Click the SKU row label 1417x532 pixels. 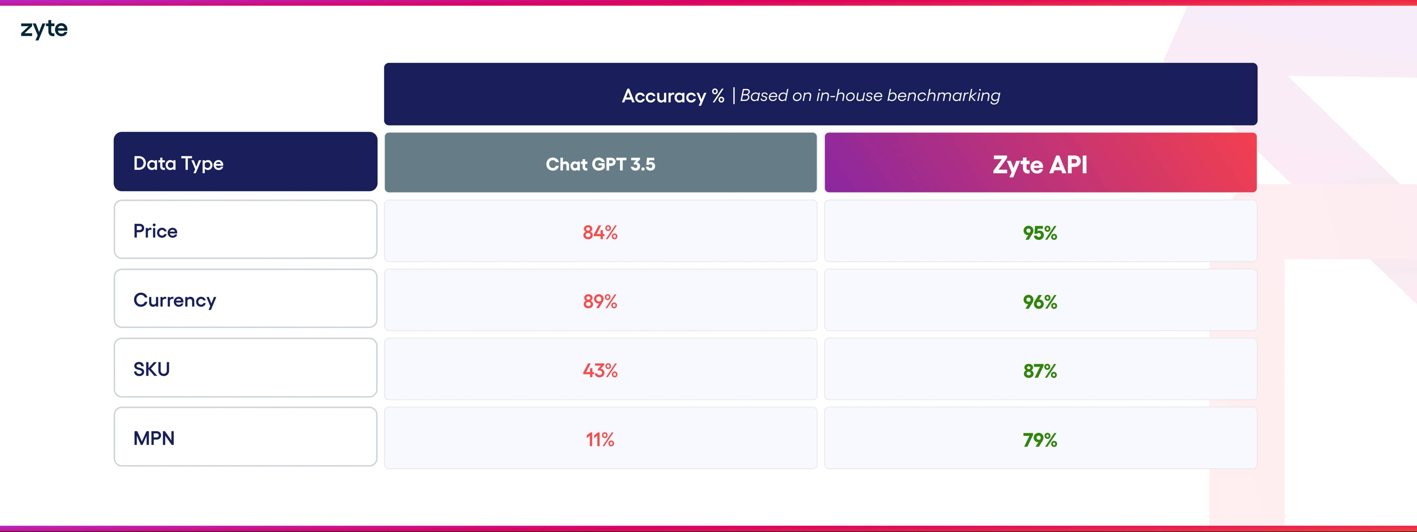point(245,368)
